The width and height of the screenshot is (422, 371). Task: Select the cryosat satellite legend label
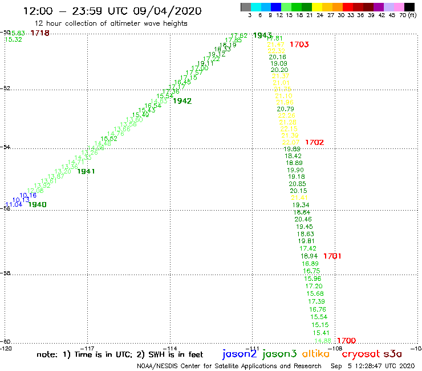pos(361,354)
